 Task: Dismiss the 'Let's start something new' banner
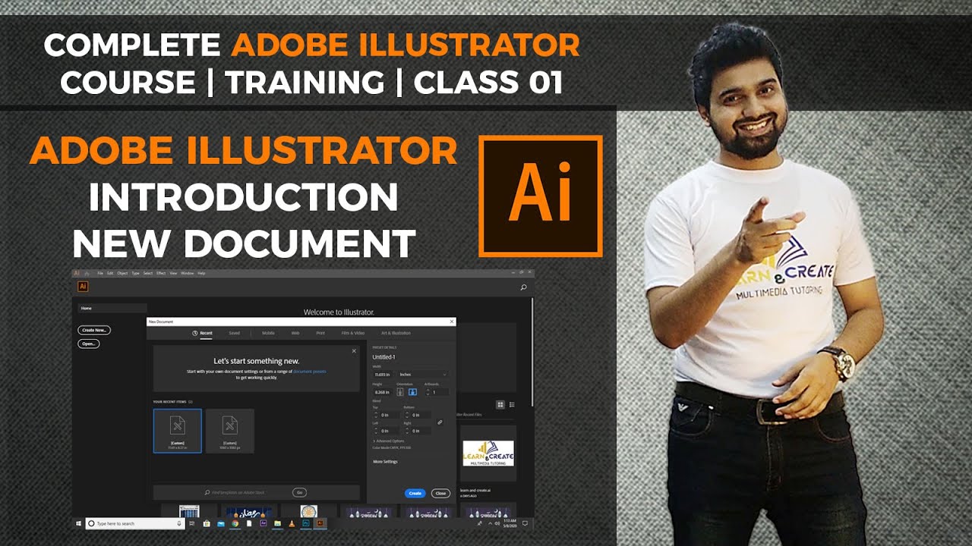pyautogui.click(x=353, y=351)
